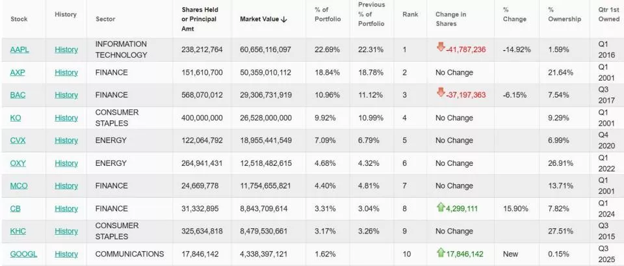View History for MCO

pyautogui.click(x=66, y=186)
